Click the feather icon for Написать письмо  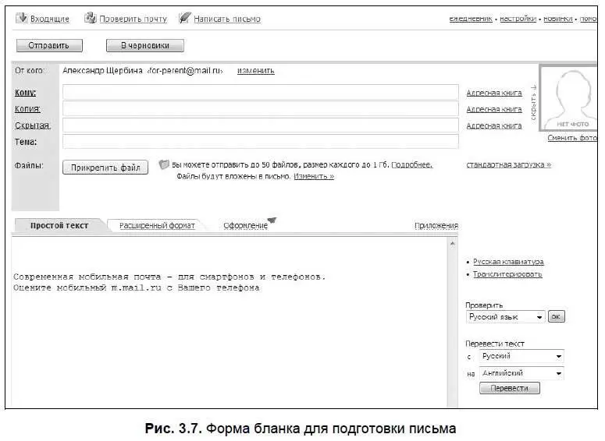[x=185, y=18]
